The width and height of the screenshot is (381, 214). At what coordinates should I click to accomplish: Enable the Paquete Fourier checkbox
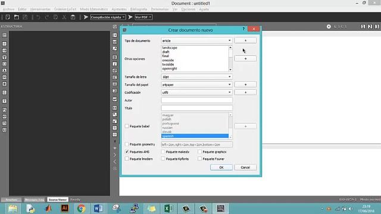(200, 159)
